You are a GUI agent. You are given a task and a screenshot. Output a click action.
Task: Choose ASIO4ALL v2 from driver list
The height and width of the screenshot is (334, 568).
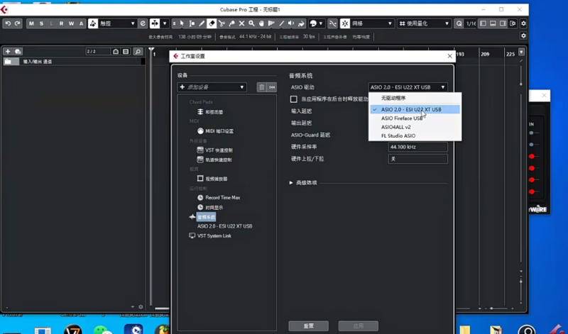tap(396, 127)
